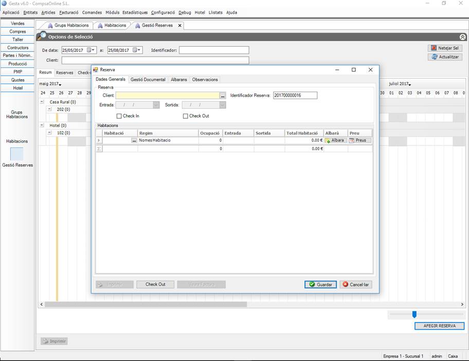Click the Reserva dialog window icon
Screen dimensions: 469x361
(96, 70)
